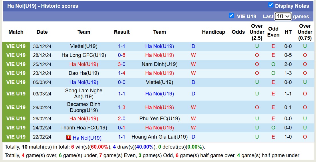The height and width of the screenshot is (162, 316).
Task: Open Dao Ha(U19) team link
Action: tap(84, 73)
